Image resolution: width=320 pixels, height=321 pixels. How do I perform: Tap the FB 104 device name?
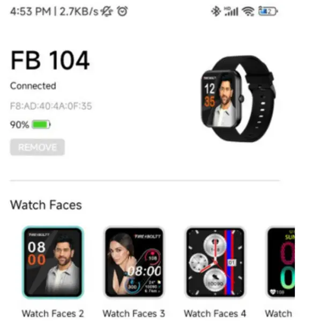click(50, 61)
